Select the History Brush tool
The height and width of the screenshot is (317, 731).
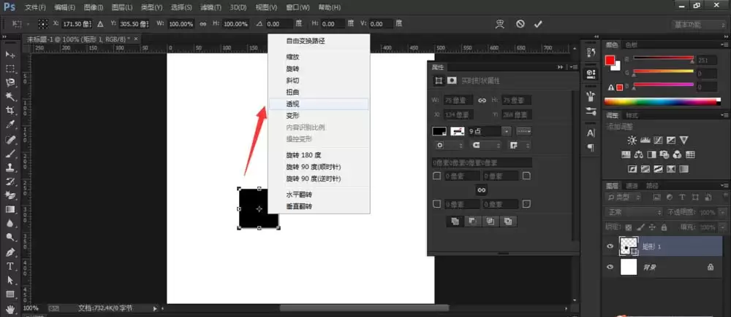(x=10, y=181)
